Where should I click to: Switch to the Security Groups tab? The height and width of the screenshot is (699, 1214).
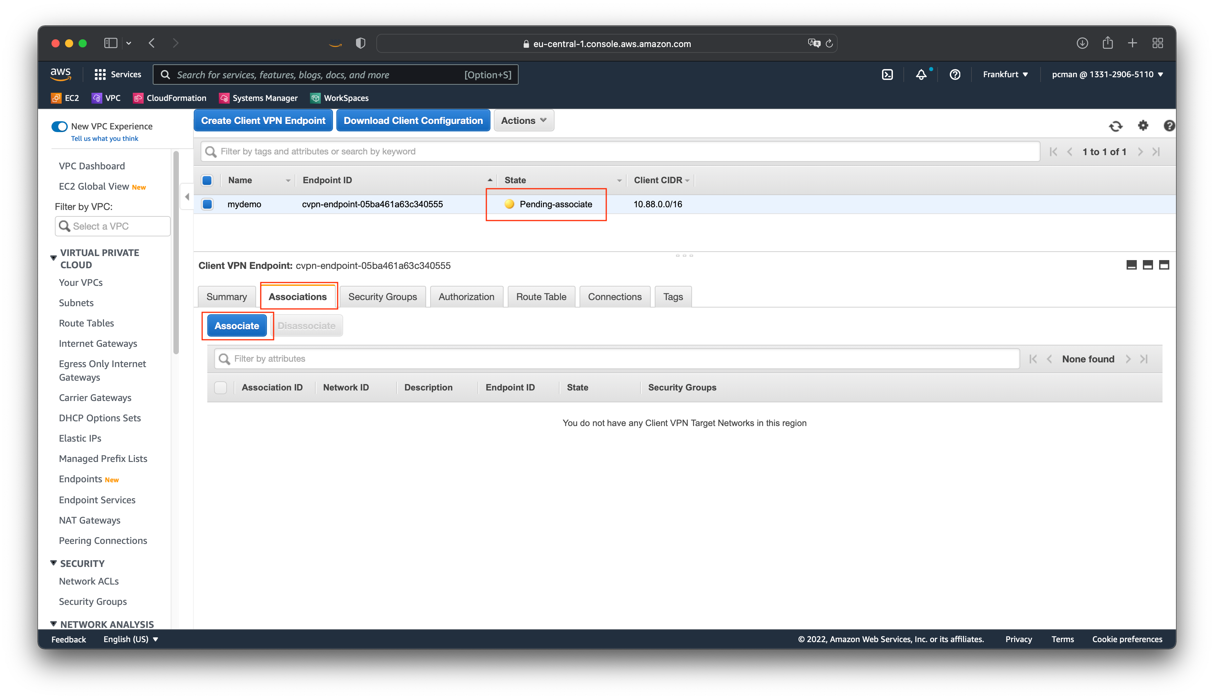pyautogui.click(x=382, y=297)
